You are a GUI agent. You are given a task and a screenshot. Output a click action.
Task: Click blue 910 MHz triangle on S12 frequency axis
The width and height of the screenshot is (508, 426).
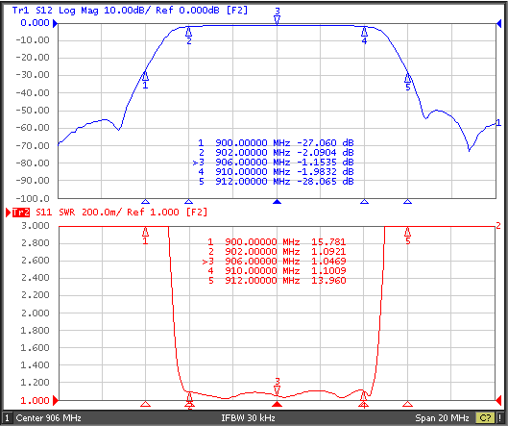[365, 202]
